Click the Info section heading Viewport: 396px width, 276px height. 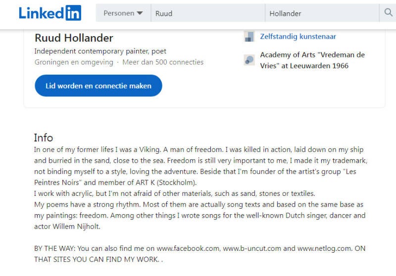coord(44,138)
